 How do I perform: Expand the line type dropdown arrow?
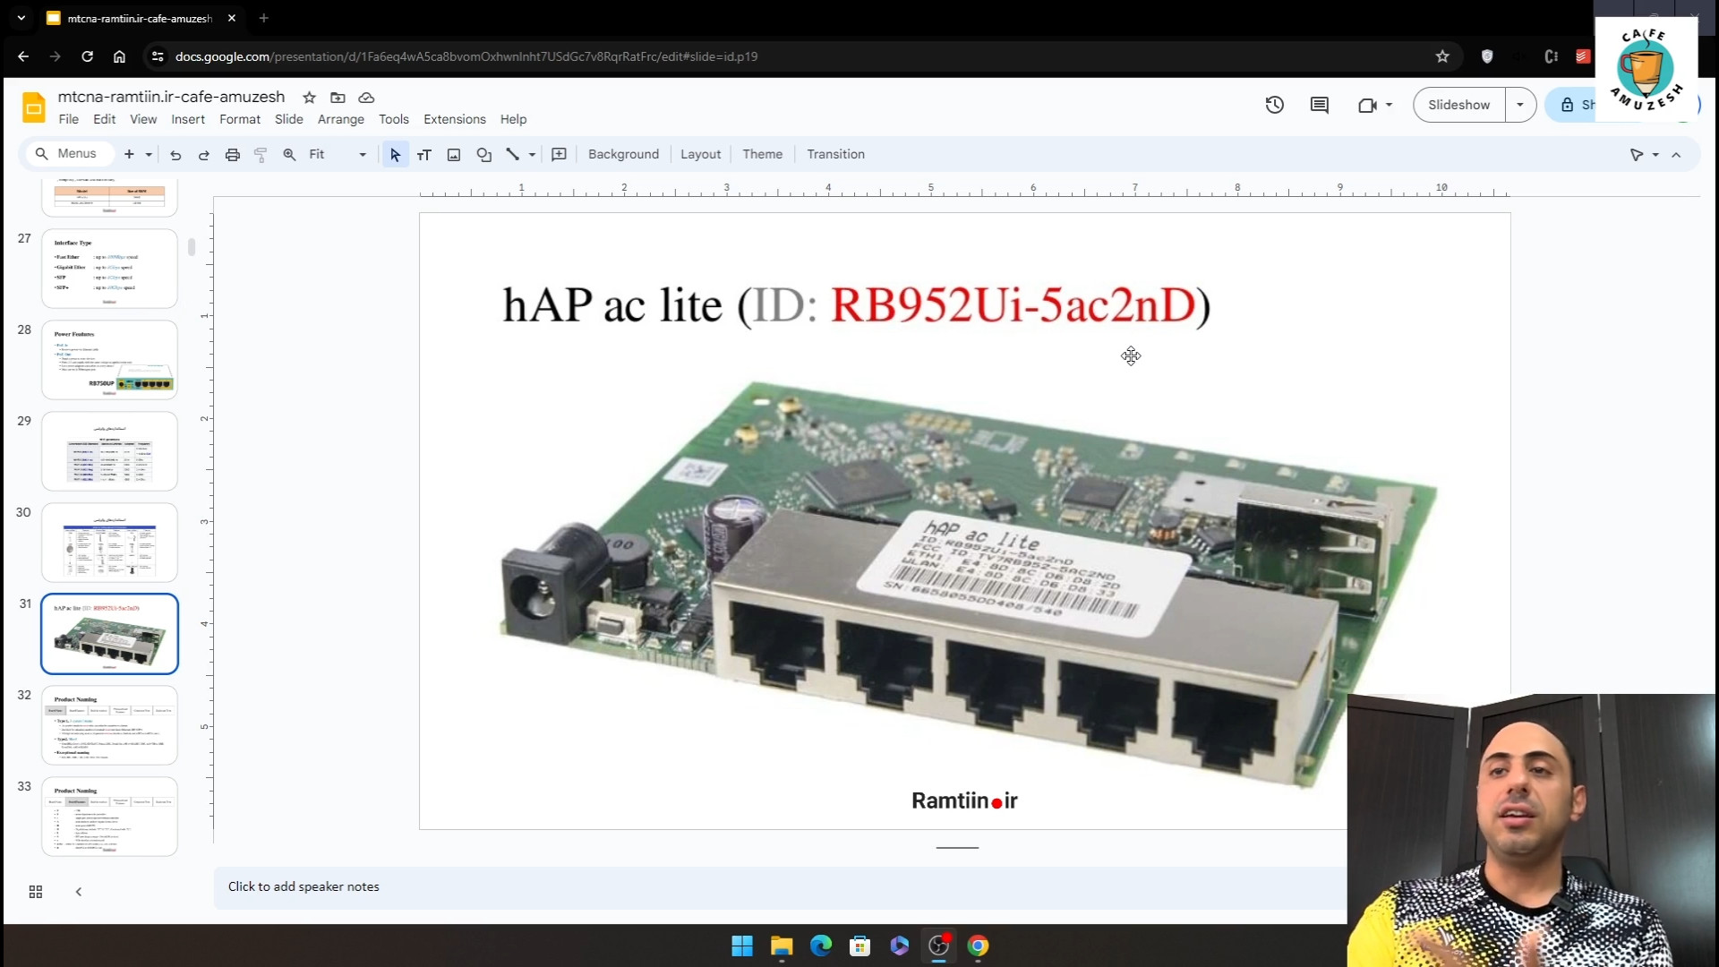click(532, 155)
